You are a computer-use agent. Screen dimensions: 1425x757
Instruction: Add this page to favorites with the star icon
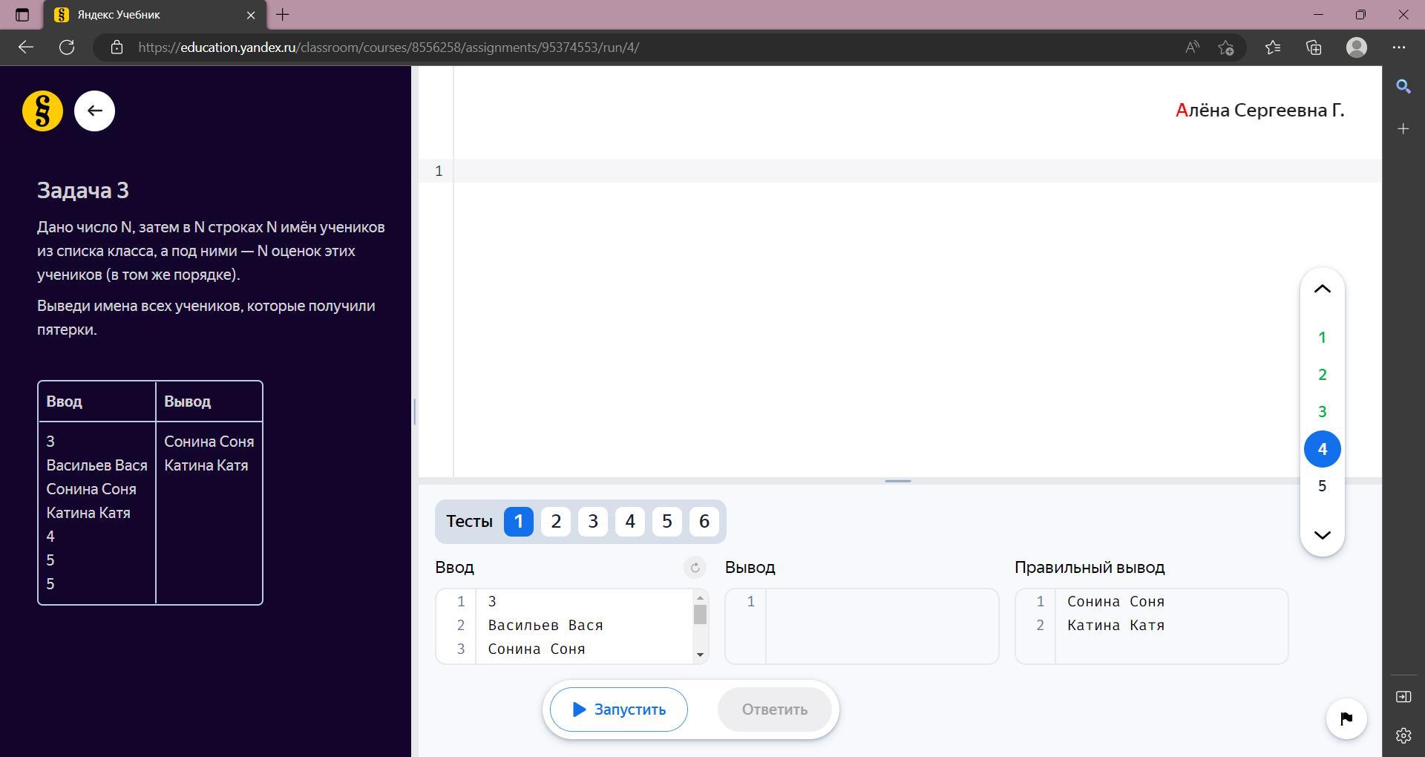1226,47
